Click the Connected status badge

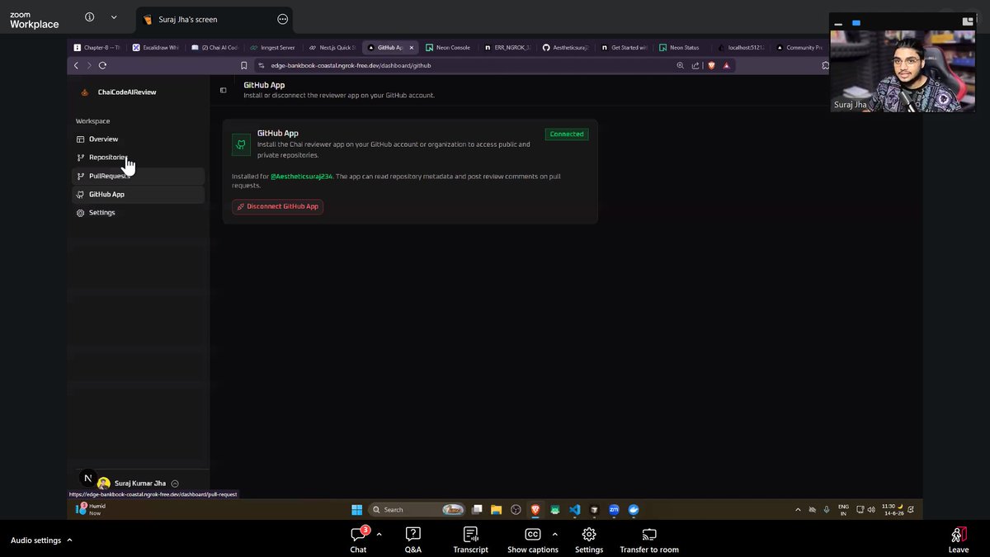[x=567, y=134]
